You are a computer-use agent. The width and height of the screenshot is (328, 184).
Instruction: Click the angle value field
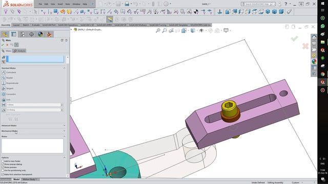pos(33,110)
